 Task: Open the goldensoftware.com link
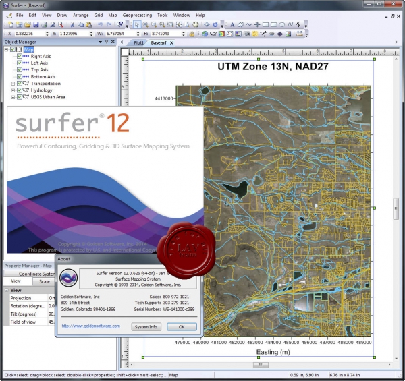pyautogui.click(x=91, y=326)
